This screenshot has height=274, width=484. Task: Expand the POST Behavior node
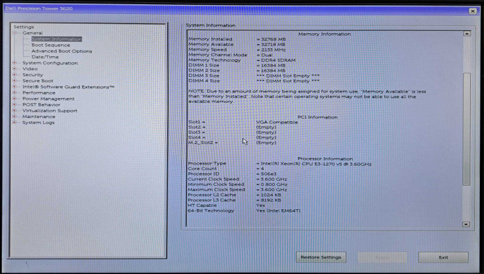(14, 105)
